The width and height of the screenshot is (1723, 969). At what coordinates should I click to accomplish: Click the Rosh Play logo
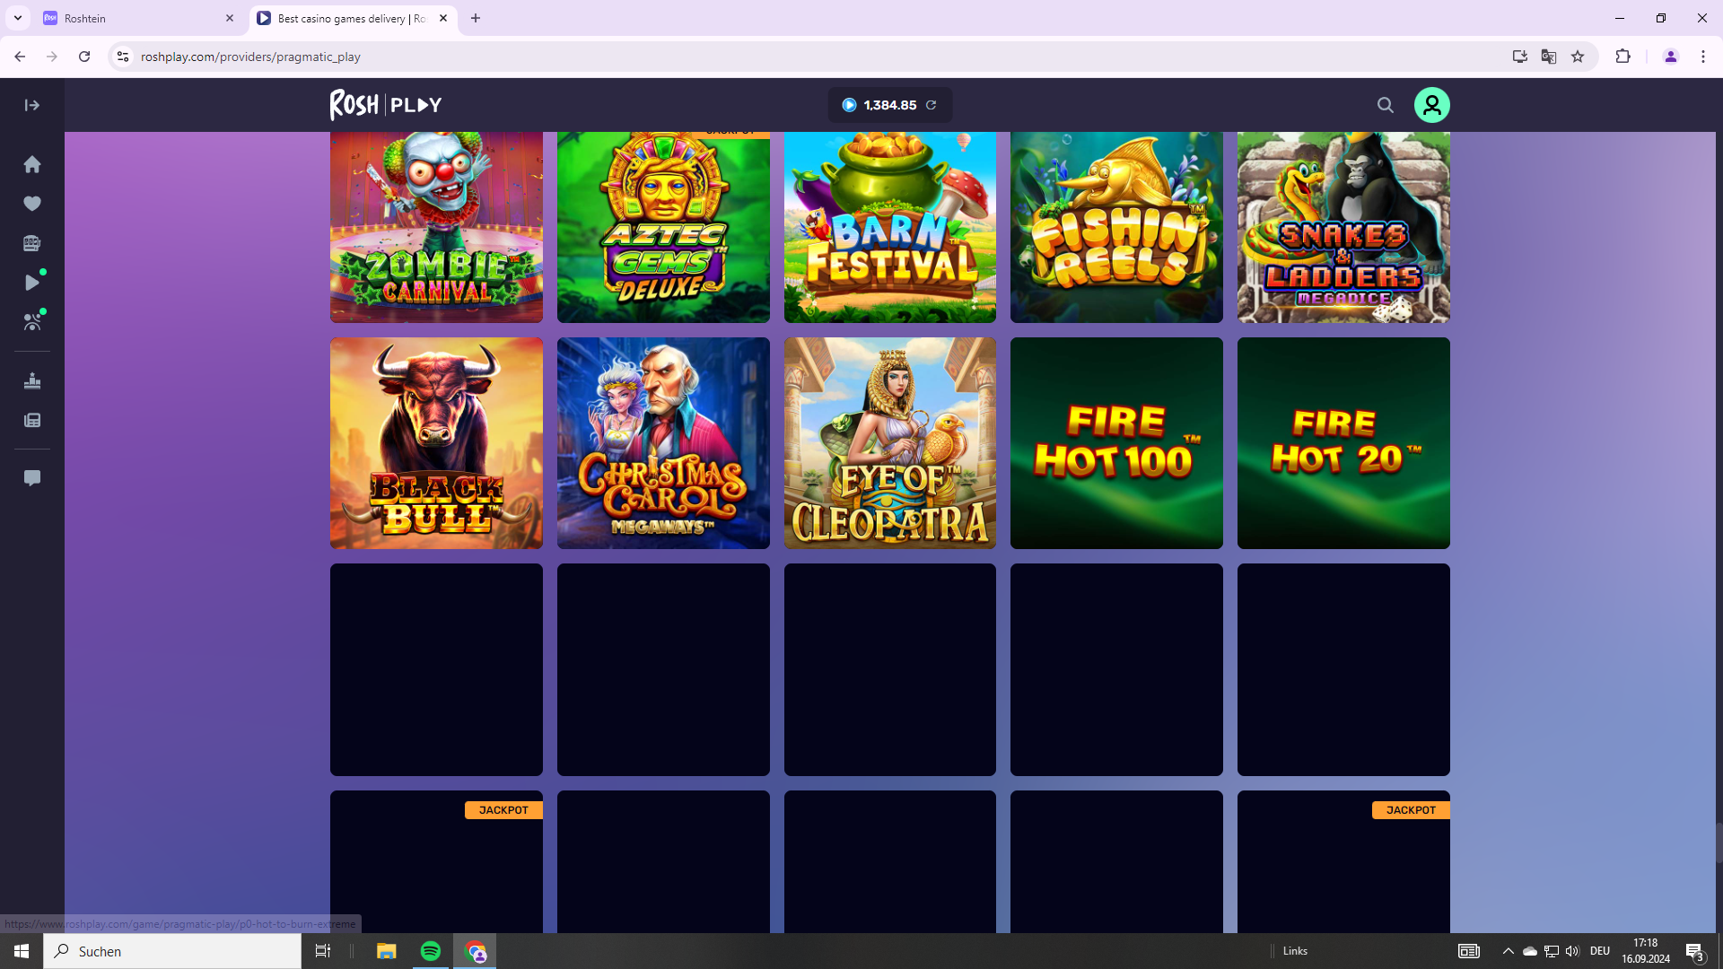point(386,105)
